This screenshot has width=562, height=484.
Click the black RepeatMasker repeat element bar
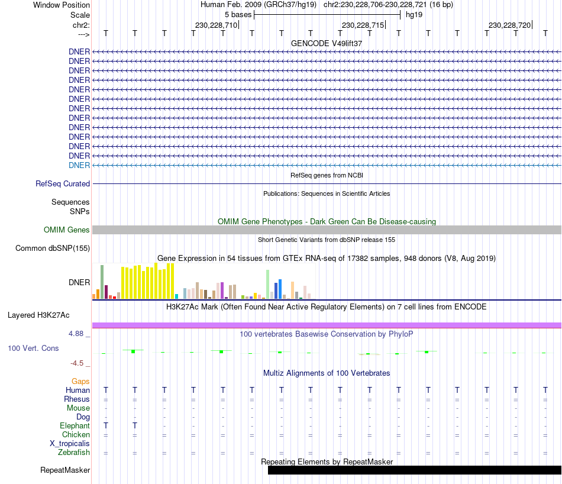(x=415, y=470)
